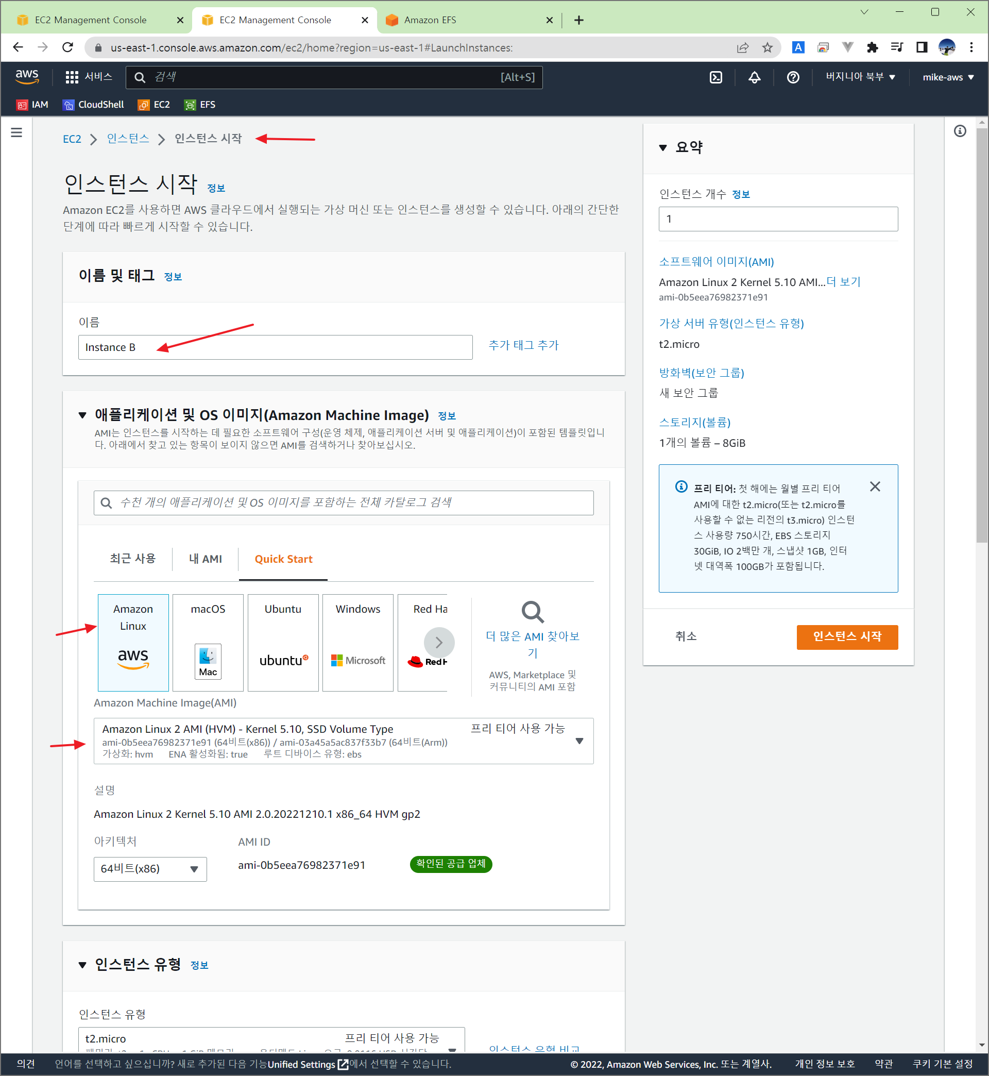Open AWS CloudShell terminal icon in header
The width and height of the screenshot is (989, 1076).
(715, 77)
